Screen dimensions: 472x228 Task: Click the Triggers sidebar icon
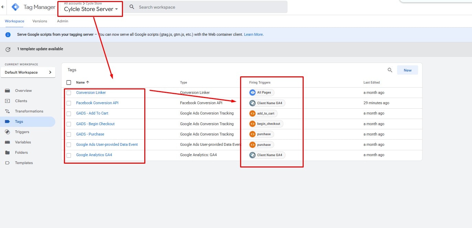8,132
